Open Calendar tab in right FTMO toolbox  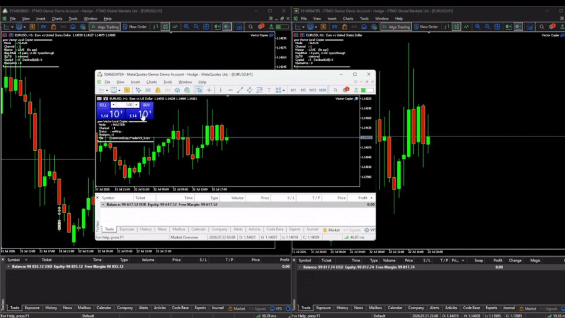point(395,308)
